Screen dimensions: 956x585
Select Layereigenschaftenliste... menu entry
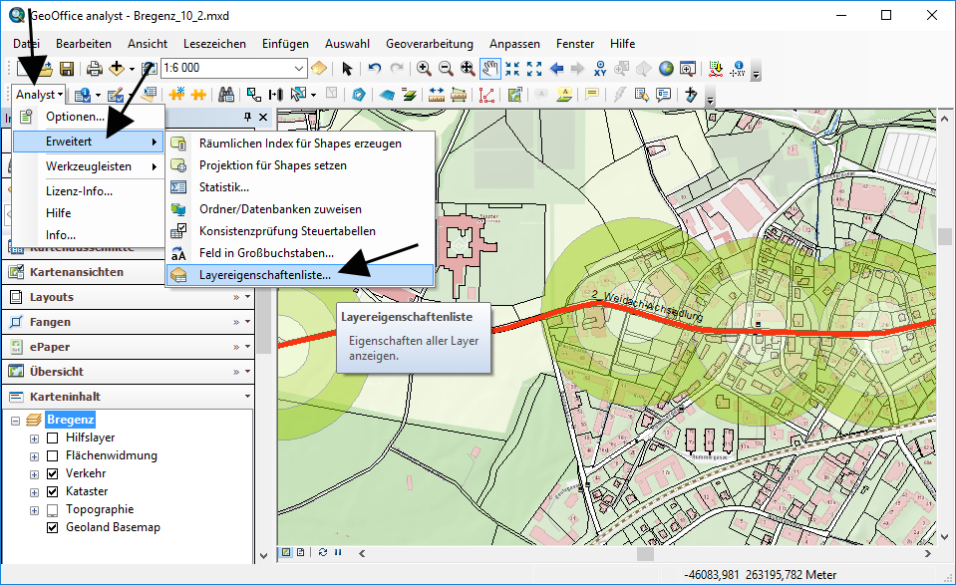tap(265, 274)
